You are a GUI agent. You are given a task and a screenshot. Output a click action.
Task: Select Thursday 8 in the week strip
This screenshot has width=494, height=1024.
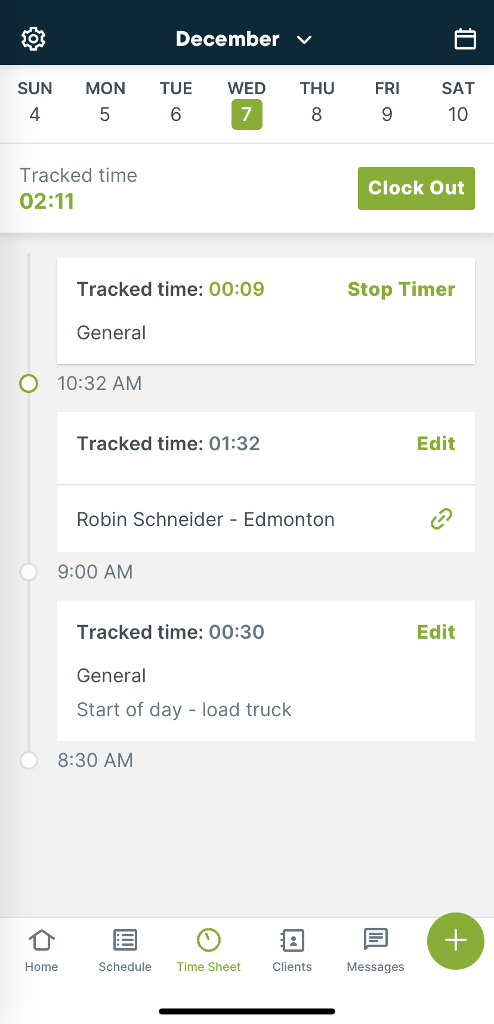click(x=317, y=103)
